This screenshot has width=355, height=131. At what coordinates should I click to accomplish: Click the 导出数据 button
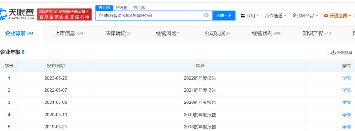tap(342, 52)
